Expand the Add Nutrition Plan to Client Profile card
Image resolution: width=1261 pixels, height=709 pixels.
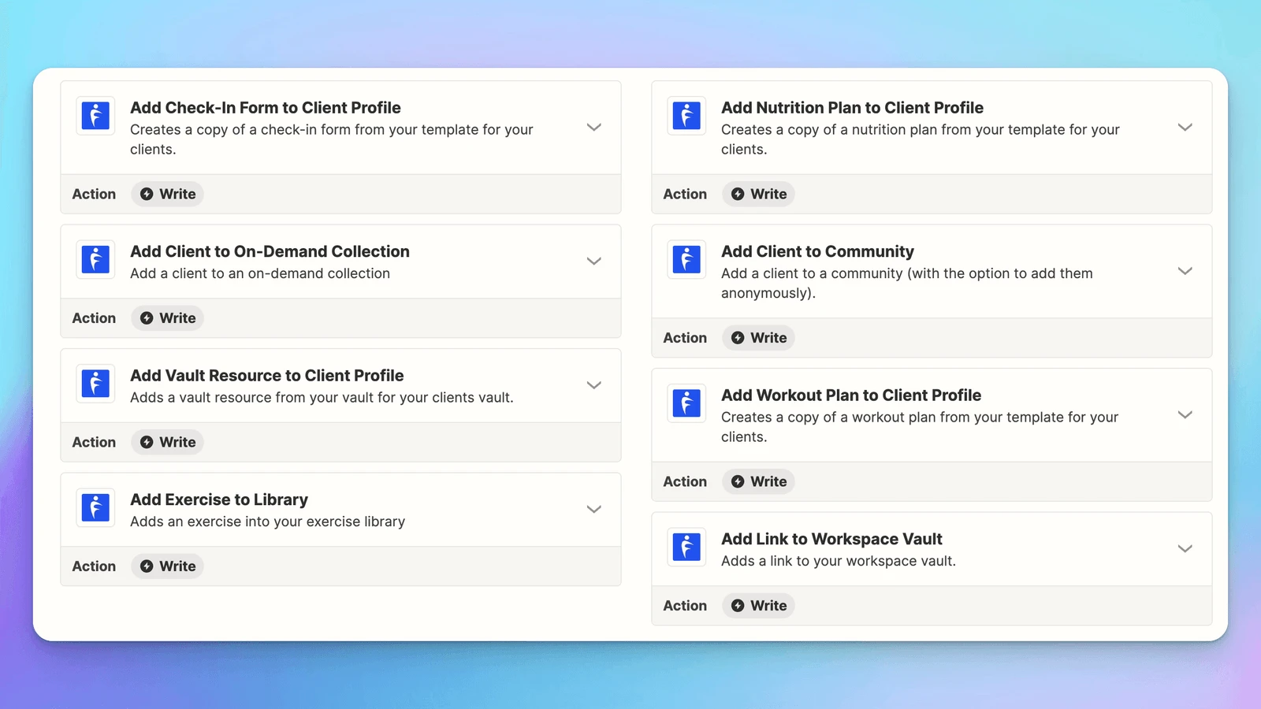coord(1185,128)
